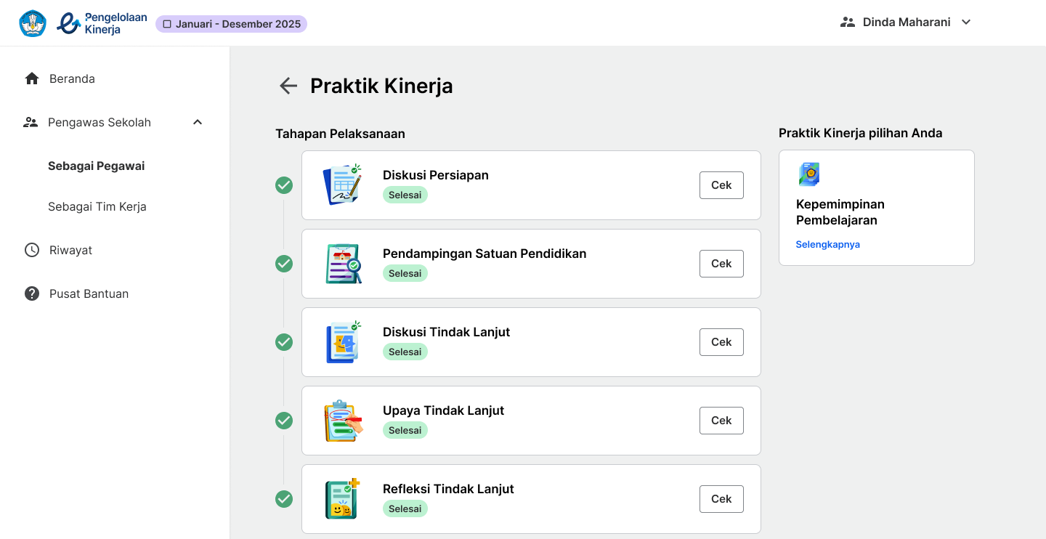Click the Kepemimpinan Pembelajaran card title
Viewport: 1046px width, 539px height.
[840, 212]
